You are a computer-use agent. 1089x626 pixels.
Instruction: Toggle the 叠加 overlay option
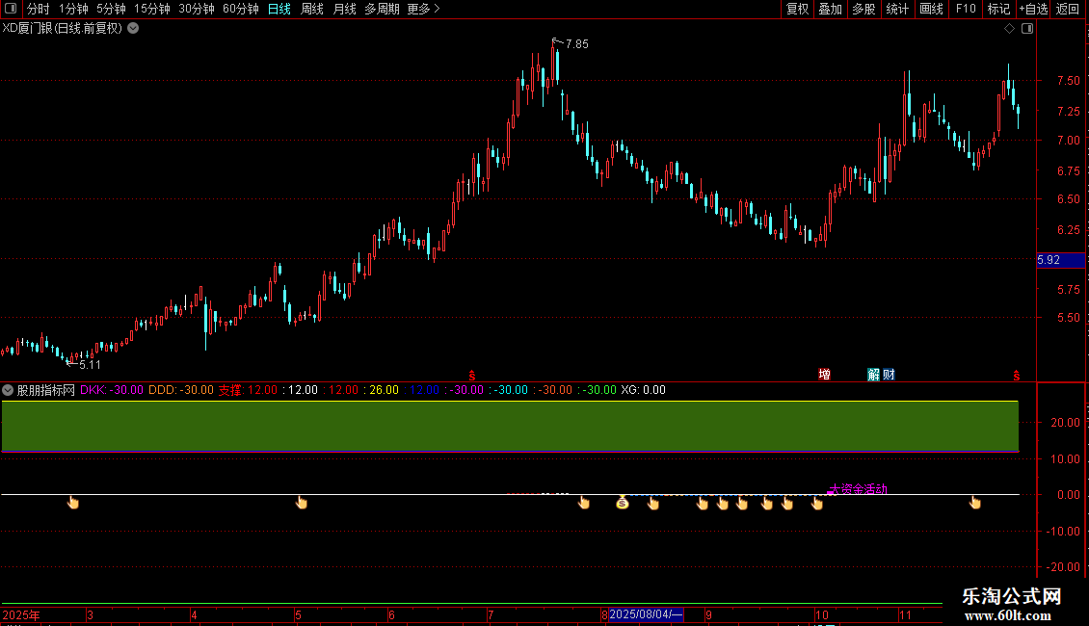pos(830,9)
